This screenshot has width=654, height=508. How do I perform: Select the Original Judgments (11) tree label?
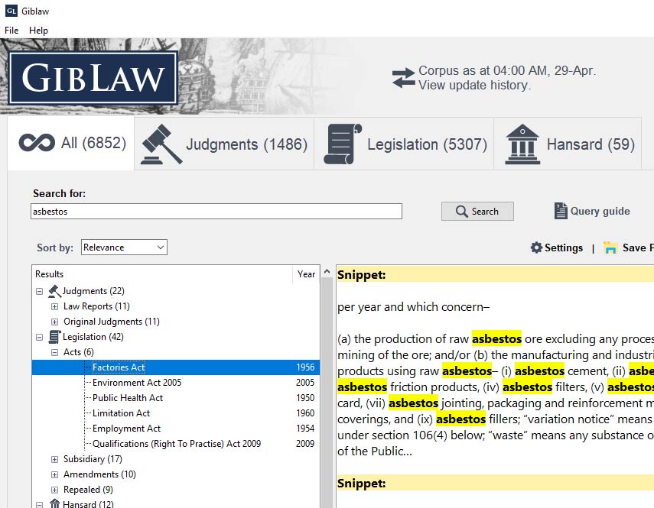click(112, 322)
